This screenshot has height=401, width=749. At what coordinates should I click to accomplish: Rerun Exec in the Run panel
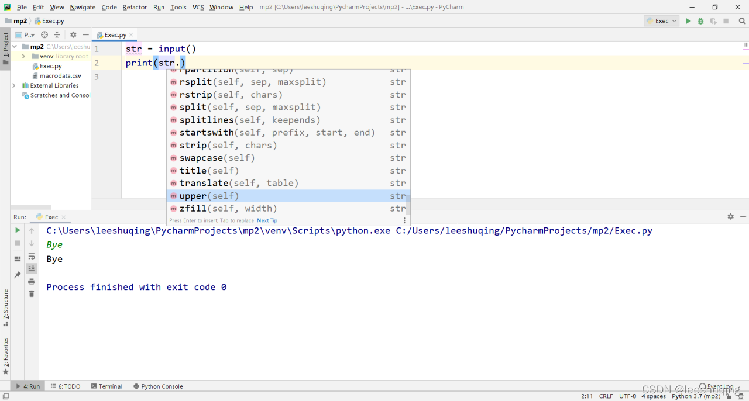[18, 230]
